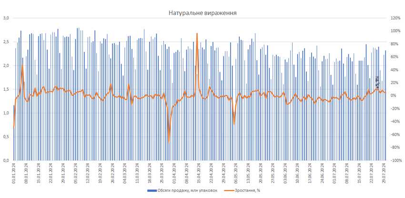Screen dimensions: 405x198
Task: Click the orange growth dip near 06.05.2024
Action: point(234,124)
